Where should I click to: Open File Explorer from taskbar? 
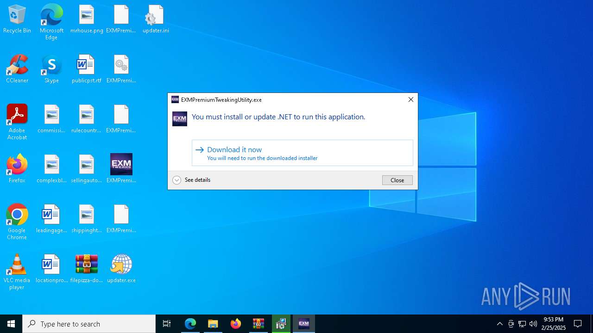pyautogui.click(x=213, y=324)
